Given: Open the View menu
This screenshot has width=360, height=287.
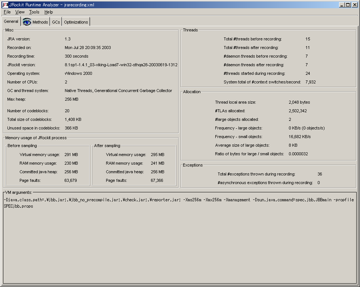Looking at the screenshot, I should [19, 12].
